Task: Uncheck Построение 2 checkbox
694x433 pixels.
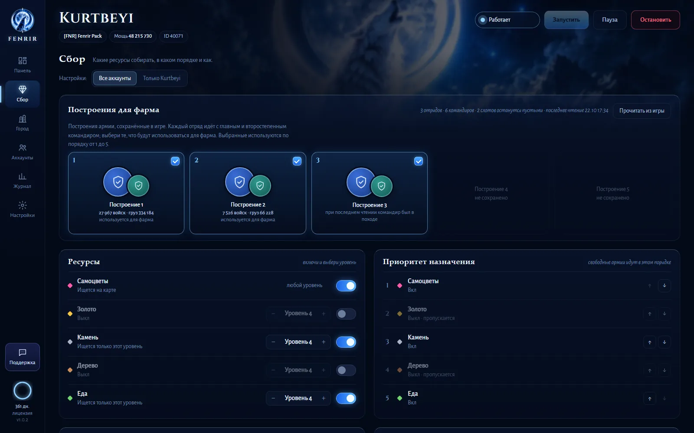Action: (297, 161)
